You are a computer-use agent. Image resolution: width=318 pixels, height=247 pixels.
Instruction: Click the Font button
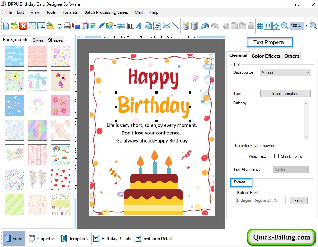[299, 200]
